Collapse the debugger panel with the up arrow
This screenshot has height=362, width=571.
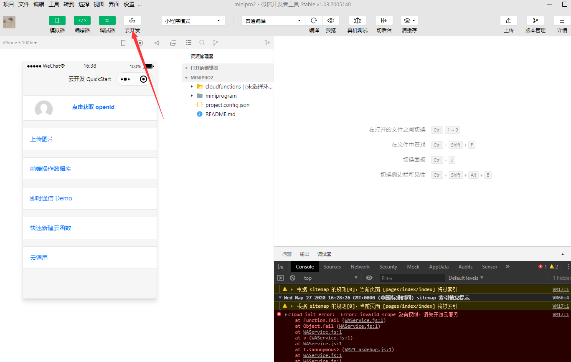[x=563, y=254]
